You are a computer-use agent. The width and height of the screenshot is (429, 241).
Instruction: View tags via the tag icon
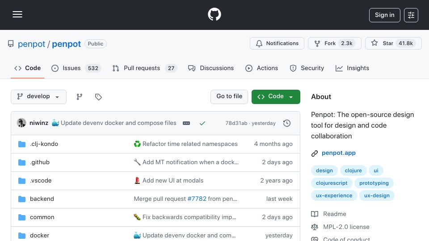click(98, 97)
